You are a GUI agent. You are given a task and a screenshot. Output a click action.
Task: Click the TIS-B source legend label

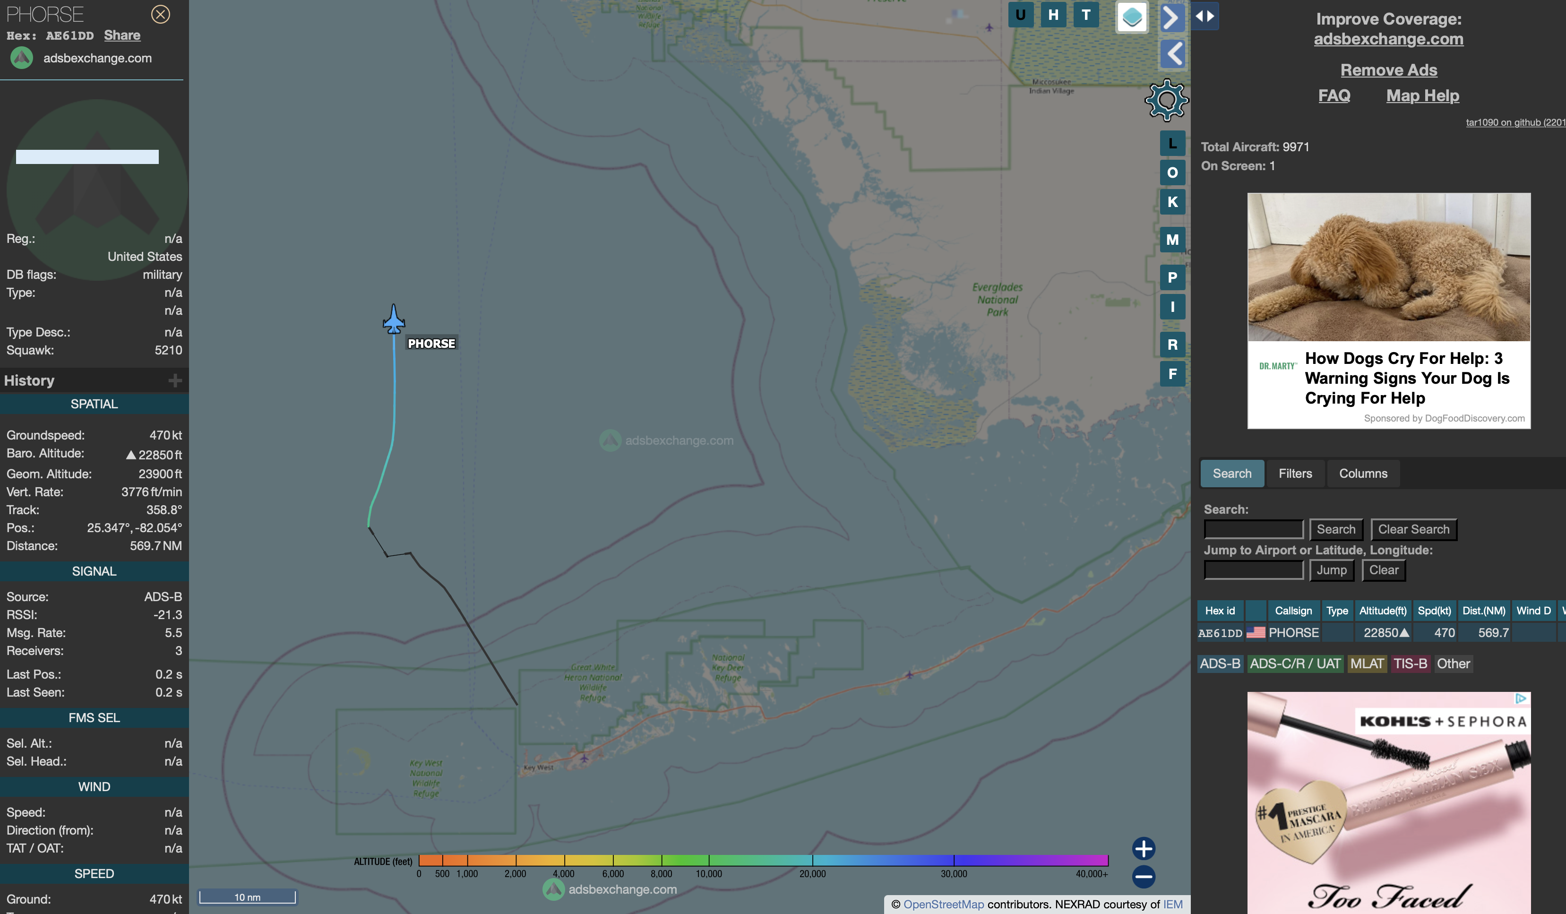pyautogui.click(x=1410, y=664)
